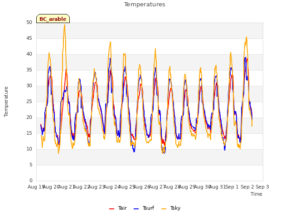Click the orange Tsky legend color marker
290x217 pixels.
pyautogui.click(x=164, y=209)
